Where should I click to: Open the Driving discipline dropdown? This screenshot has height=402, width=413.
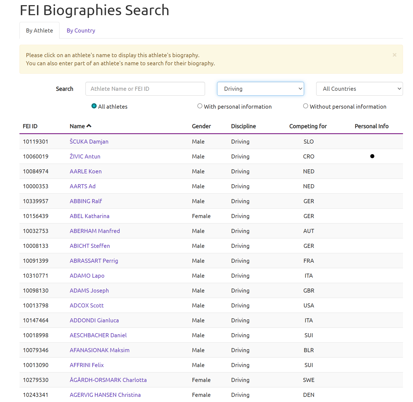click(x=260, y=89)
